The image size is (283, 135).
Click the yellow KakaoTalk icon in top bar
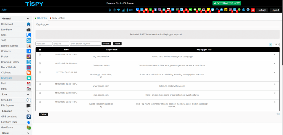[226, 10]
